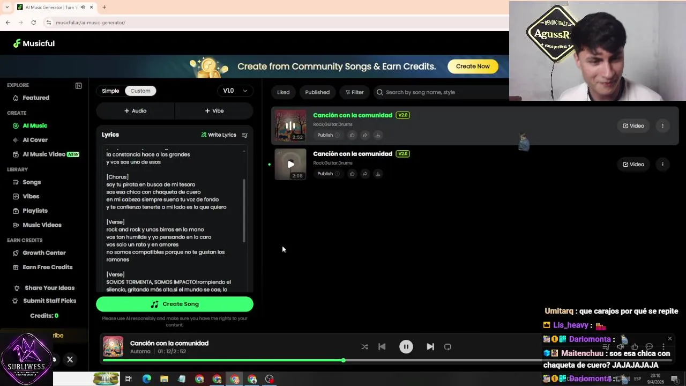Skip to next track in the player
This screenshot has height=386, width=686.
pos(430,347)
